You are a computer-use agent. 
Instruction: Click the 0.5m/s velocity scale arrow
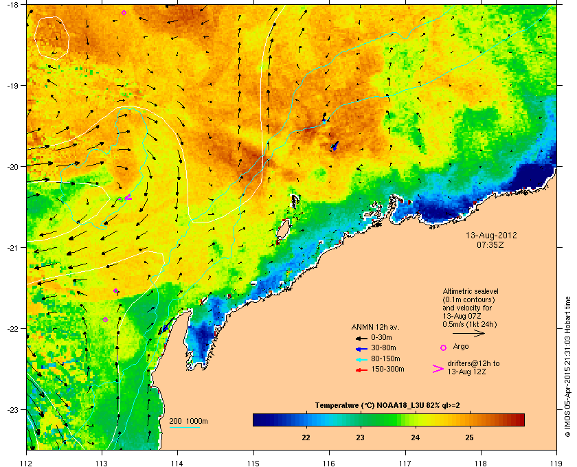[468, 334]
